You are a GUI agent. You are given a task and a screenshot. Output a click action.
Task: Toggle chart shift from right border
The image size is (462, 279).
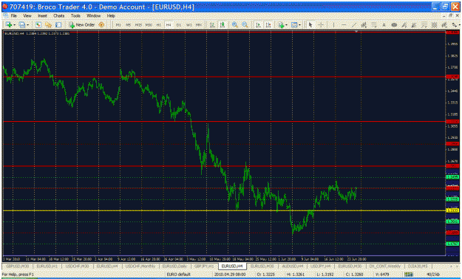click(268, 25)
